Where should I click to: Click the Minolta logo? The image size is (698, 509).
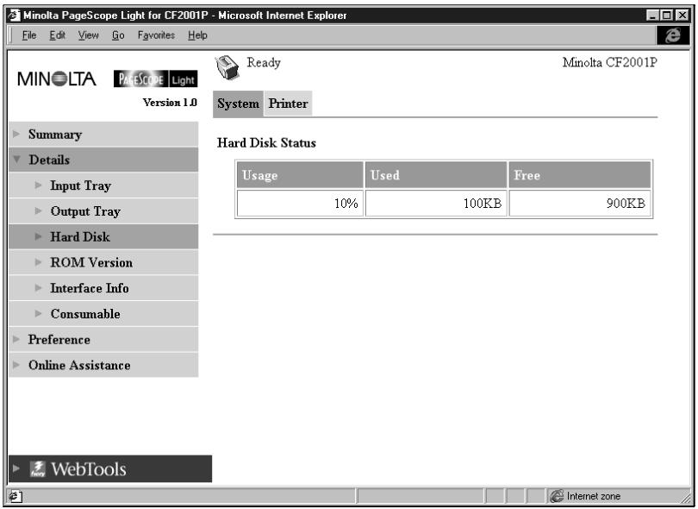57,79
